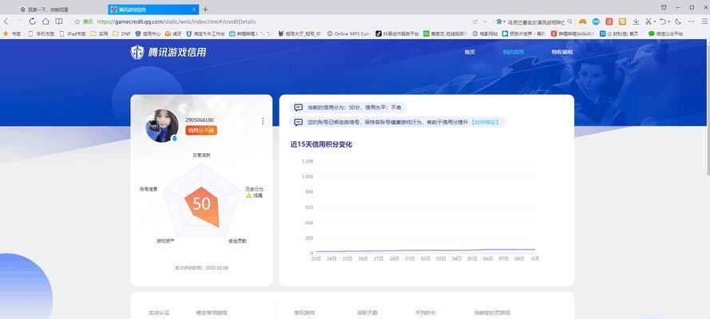Open the 信用中心 bookmark

point(148,33)
